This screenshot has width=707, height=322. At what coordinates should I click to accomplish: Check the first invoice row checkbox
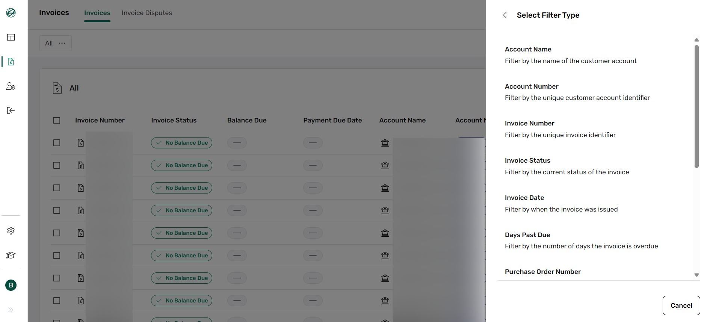click(57, 143)
